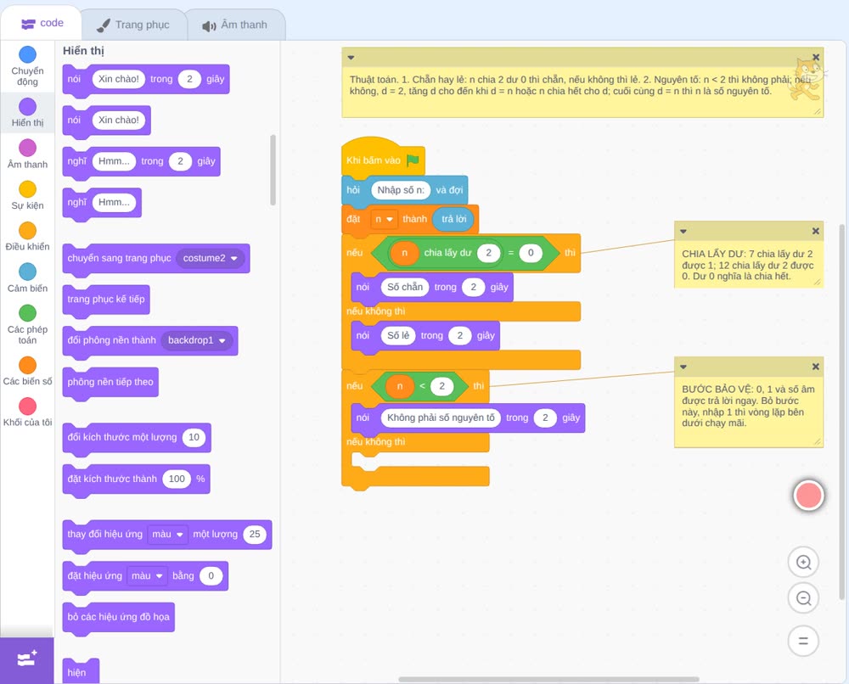
Task: Switch to the Trang phục tab
Action: point(133,25)
